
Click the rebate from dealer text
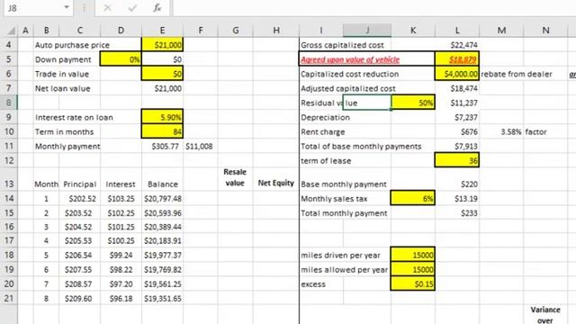516,74
